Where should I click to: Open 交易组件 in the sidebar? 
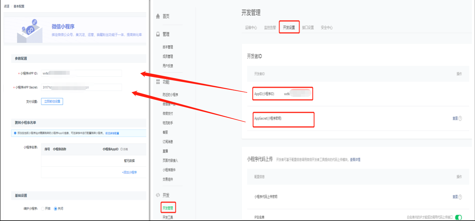[x=168, y=179]
